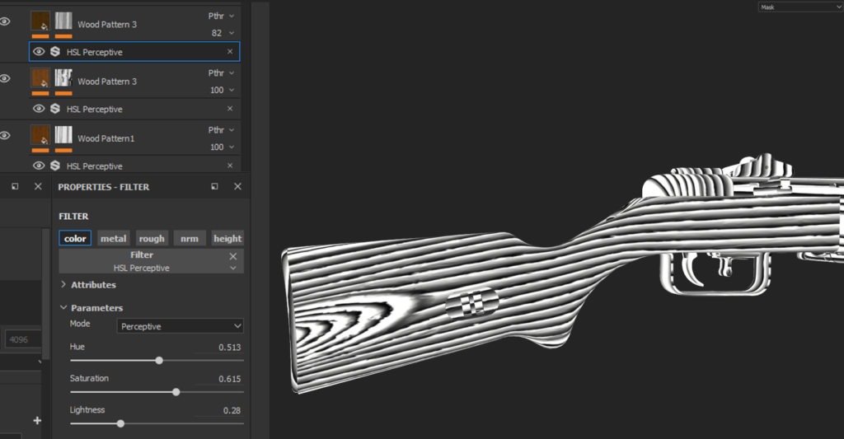Select material thumbnail of Wood Pattern 3 at 100 opacity
This screenshot has height=439, width=844.
pos(40,78)
